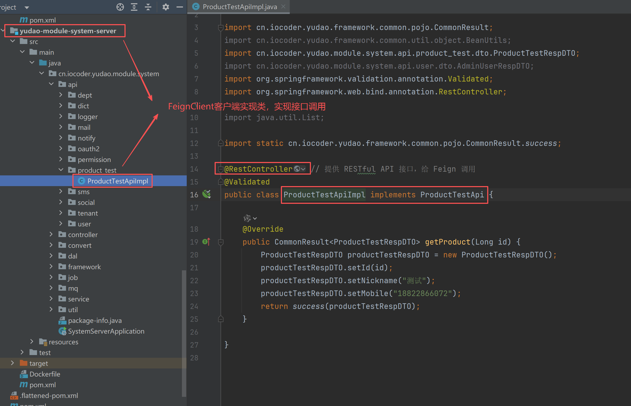Open SystemServerApplication in the tree
The width and height of the screenshot is (631, 406).
tap(106, 331)
